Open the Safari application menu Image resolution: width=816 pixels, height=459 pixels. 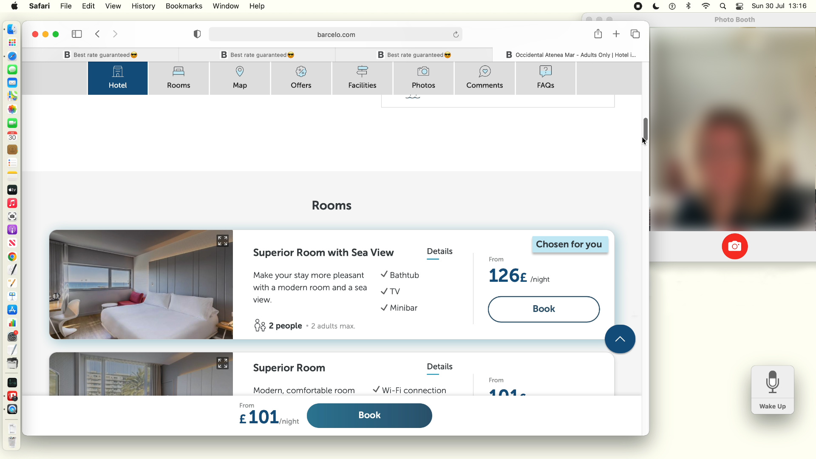pyautogui.click(x=40, y=6)
